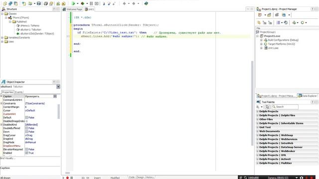The width and height of the screenshot is (319, 179).
Task: Click the Trace Into debug icon
Action: click(x=104, y=3)
